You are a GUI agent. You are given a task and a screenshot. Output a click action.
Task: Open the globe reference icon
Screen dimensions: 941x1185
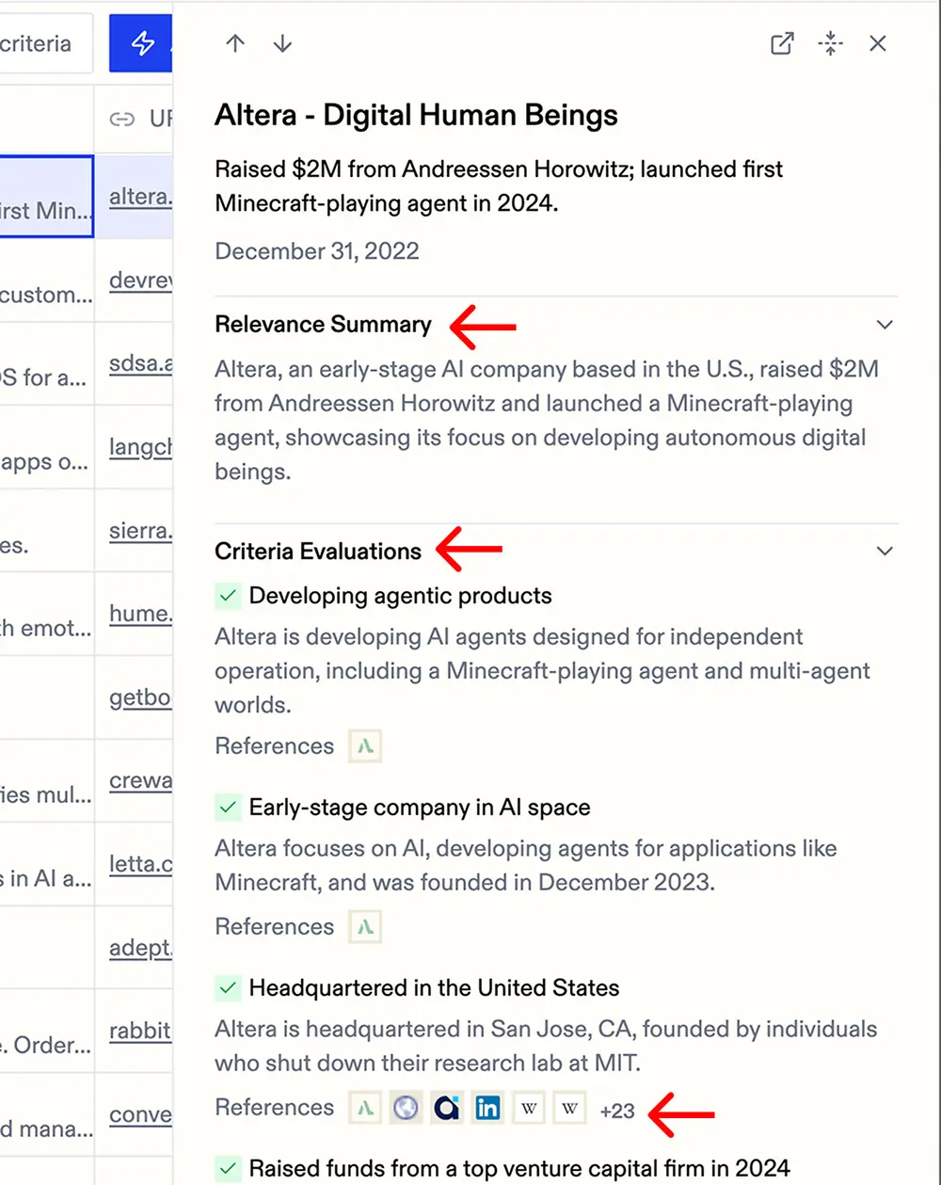tap(406, 1108)
